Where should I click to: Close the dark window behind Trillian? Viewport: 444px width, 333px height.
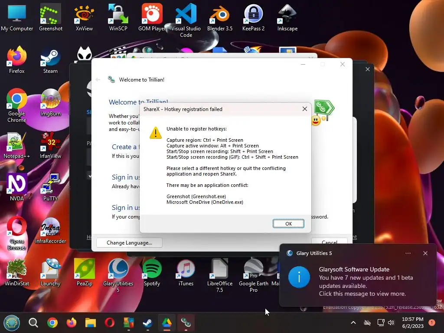point(368,69)
